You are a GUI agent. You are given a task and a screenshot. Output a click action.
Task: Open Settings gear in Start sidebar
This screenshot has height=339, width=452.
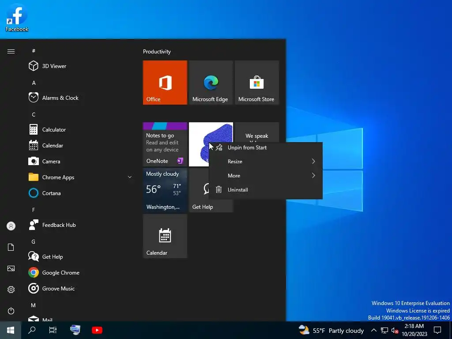tap(11, 290)
